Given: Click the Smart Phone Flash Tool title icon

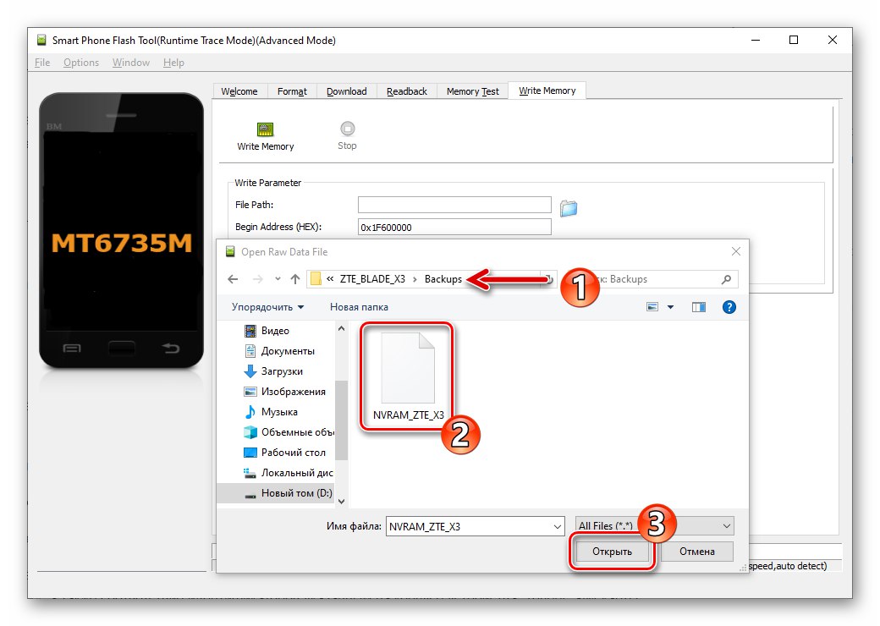Looking at the screenshot, I should point(41,40).
